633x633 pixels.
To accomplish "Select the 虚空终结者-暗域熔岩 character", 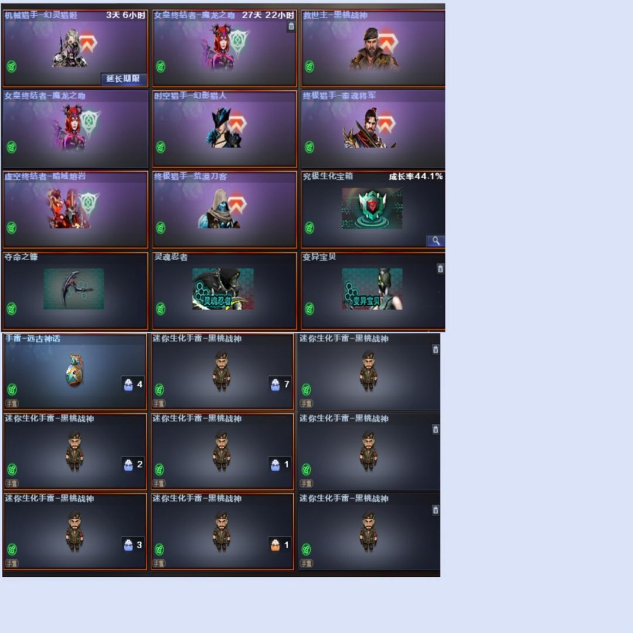I will pyautogui.click(x=76, y=209).
